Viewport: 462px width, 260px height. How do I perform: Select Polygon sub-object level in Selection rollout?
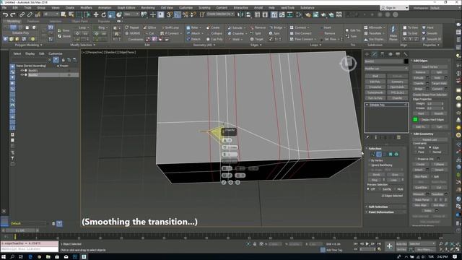click(x=391, y=154)
